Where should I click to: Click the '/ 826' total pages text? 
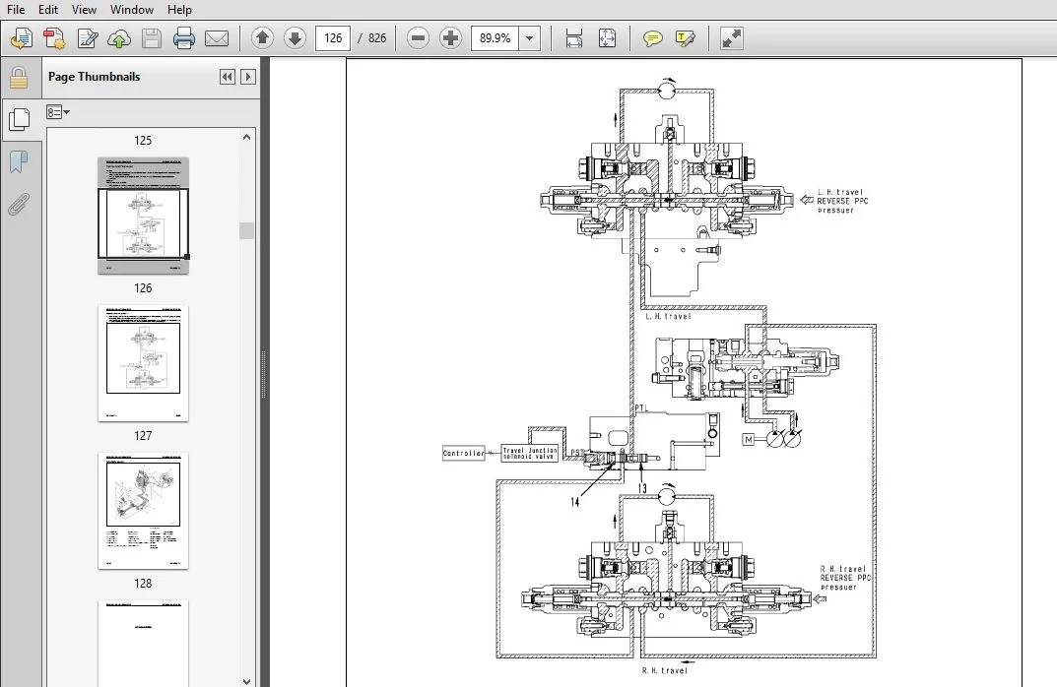[x=372, y=38]
